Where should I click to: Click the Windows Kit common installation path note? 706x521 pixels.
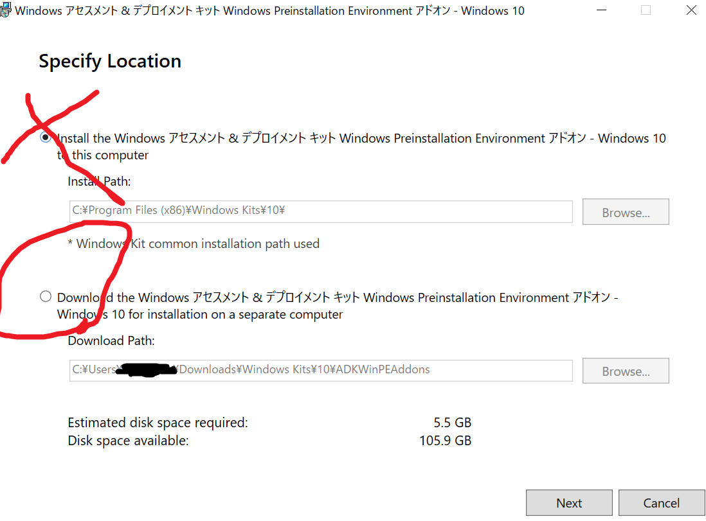click(x=193, y=243)
